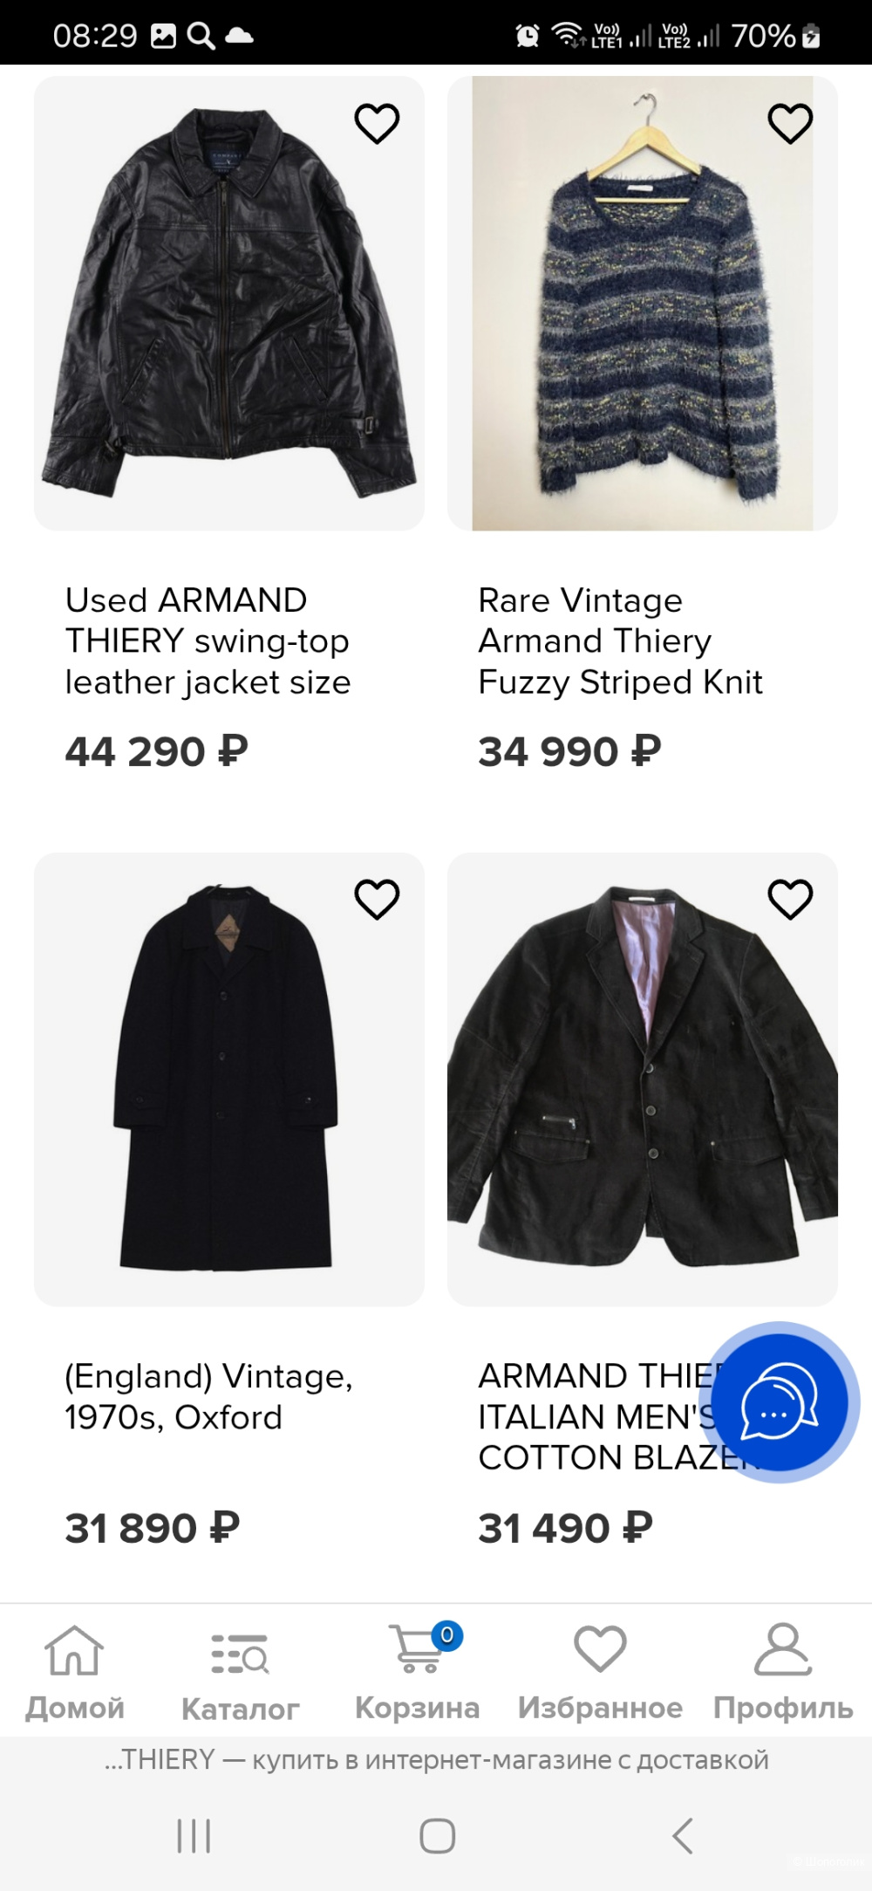The height and width of the screenshot is (1891, 872).
Task: Tap the Android home button
Action: [x=437, y=1835]
